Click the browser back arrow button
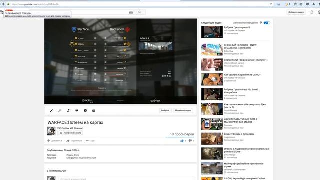 coord(3,4)
